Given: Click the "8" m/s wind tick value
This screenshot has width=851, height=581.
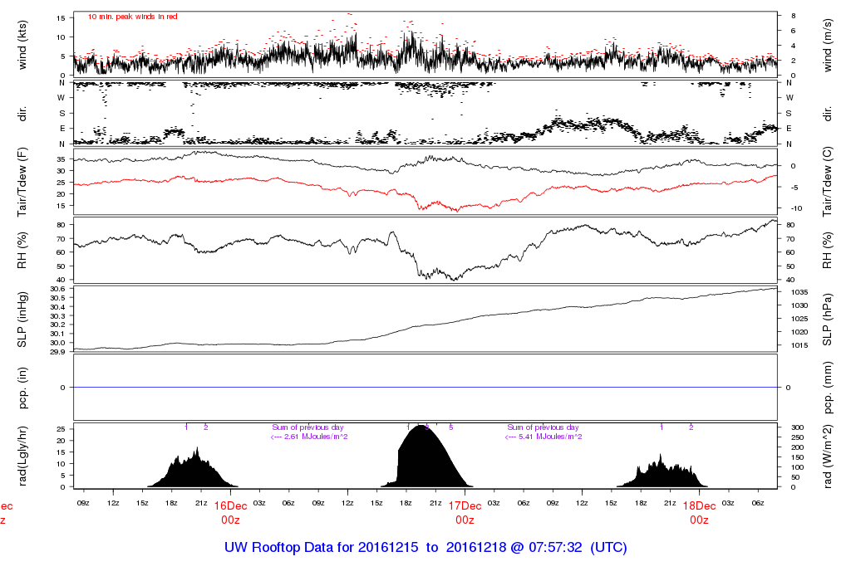Looking at the screenshot, I should click(793, 16).
